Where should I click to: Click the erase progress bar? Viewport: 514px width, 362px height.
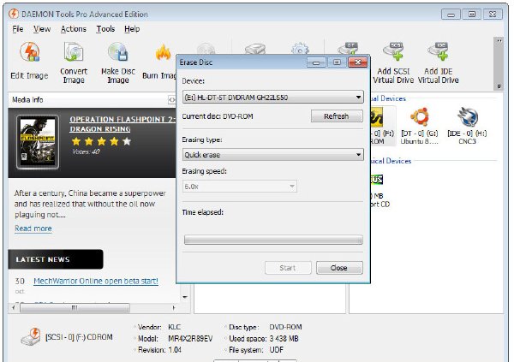click(x=273, y=240)
